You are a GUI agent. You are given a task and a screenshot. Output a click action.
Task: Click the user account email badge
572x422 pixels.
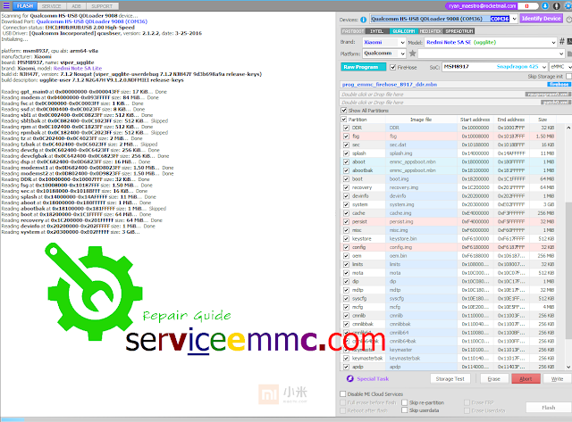[482, 6]
